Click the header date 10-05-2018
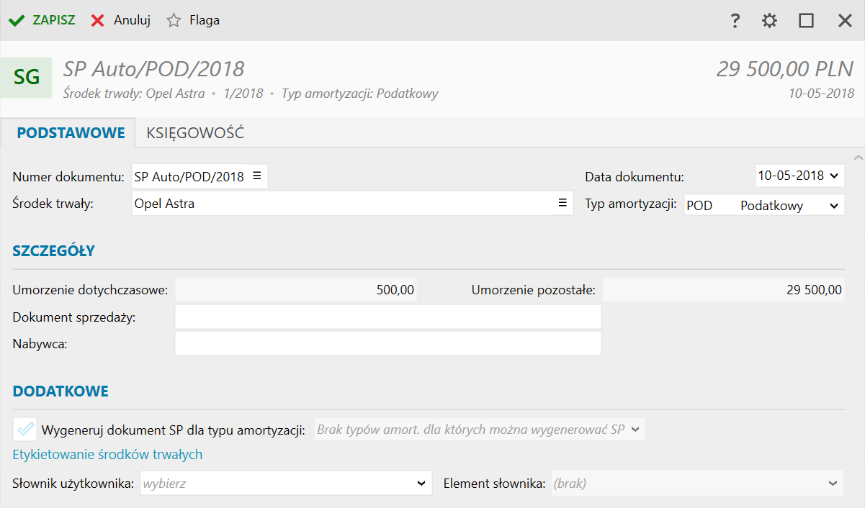Screen dimensions: 865x508 821,94
